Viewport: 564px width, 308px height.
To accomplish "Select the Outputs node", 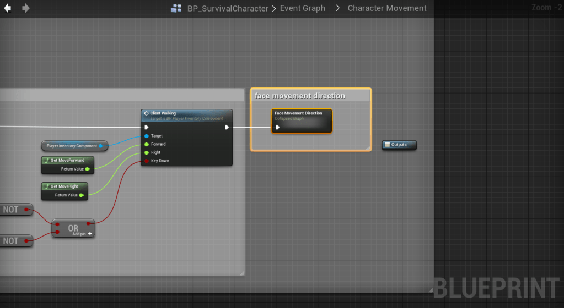I will click(x=399, y=145).
